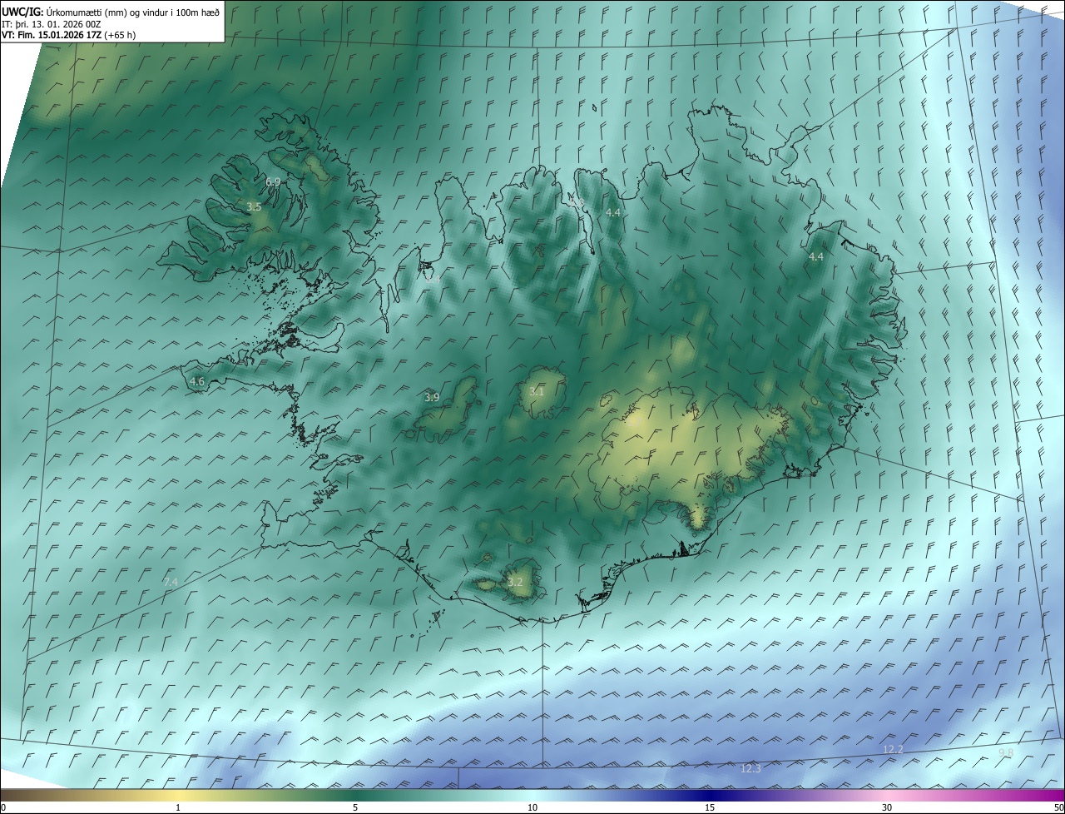Click the color scale tick labeled 15

click(710, 807)
